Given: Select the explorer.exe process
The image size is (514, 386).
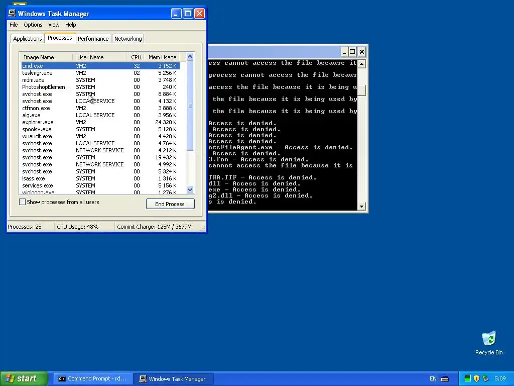Looking at the screenshot, I should [100, 122].
